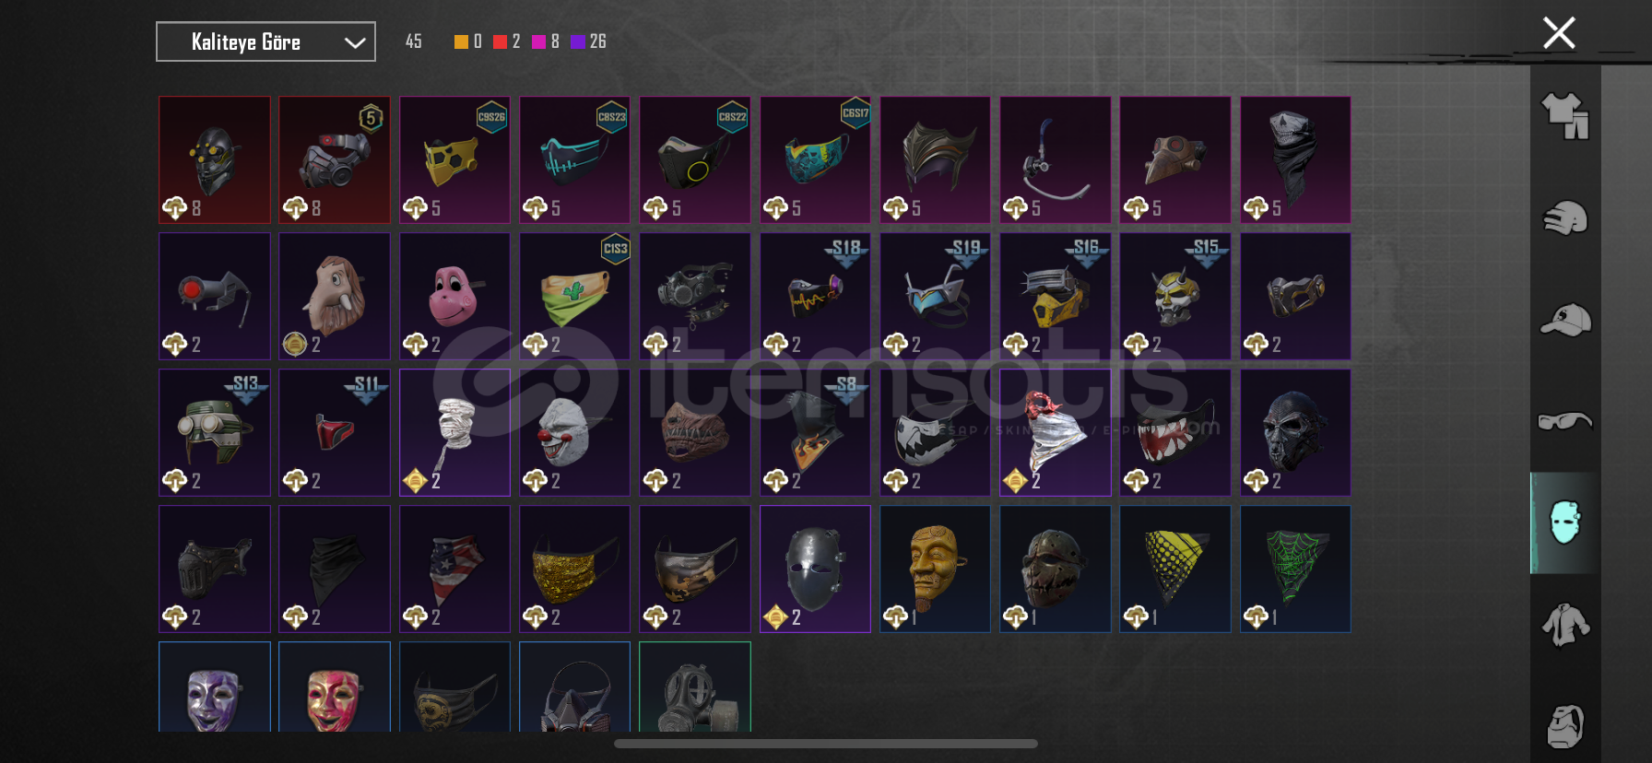The height and width of the screenshot is (763, 1652).
Task: Pick the green spiderweb bandana
Action: click(x=1295, y=569)
